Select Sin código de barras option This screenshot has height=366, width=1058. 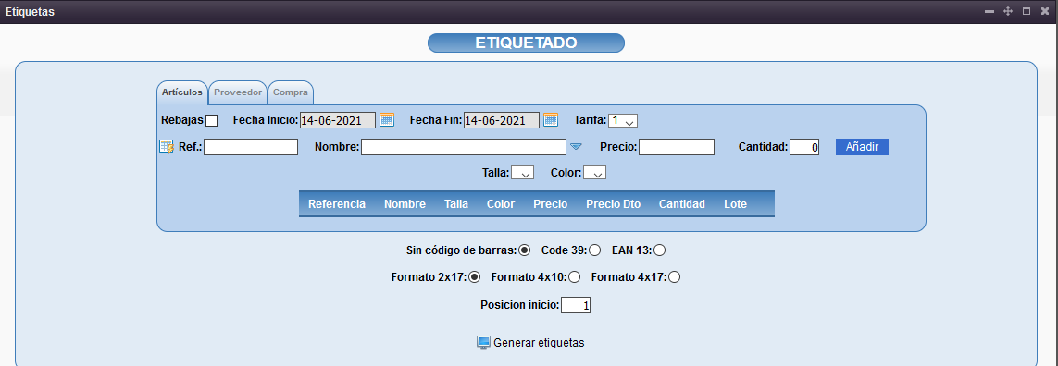click(x=524, y=250)
